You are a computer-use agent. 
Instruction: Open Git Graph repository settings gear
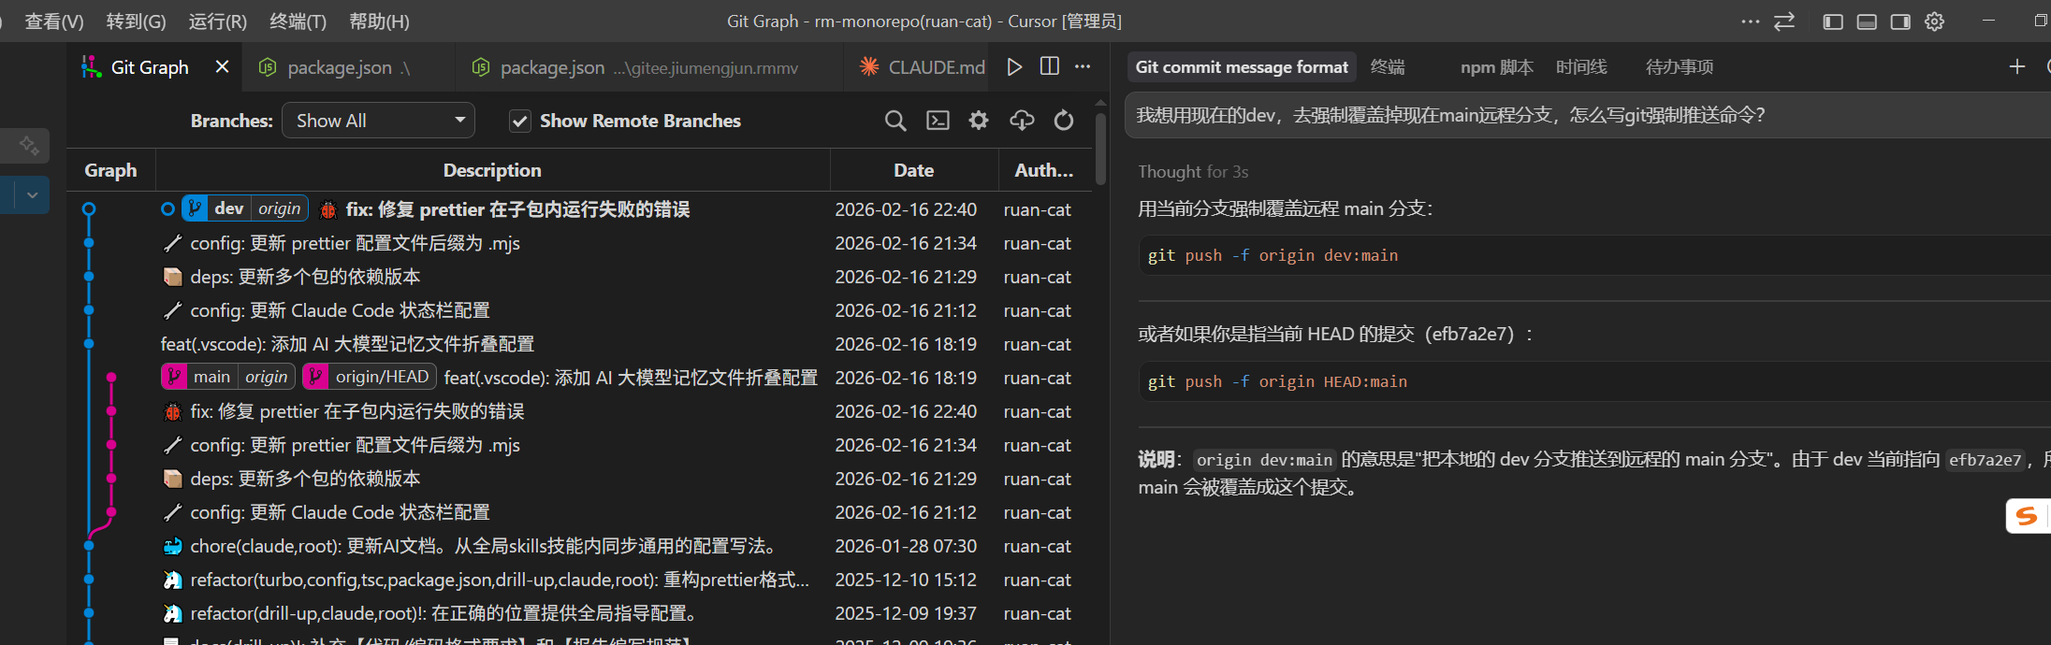(x=978, y=121)
